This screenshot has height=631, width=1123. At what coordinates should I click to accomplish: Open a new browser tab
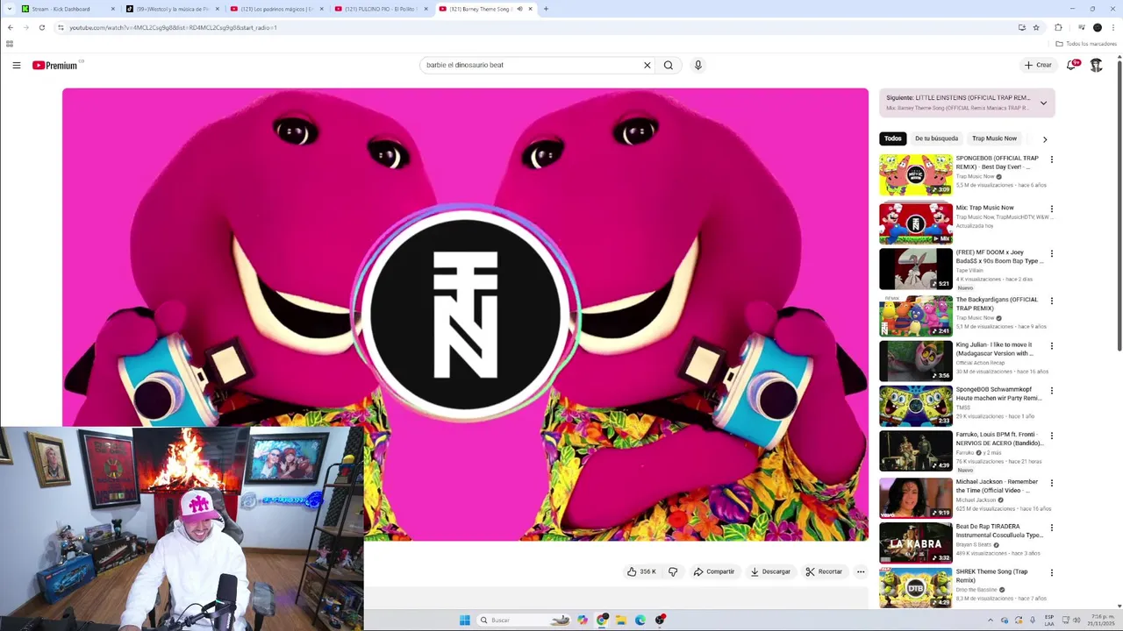[x=546, y=9]
